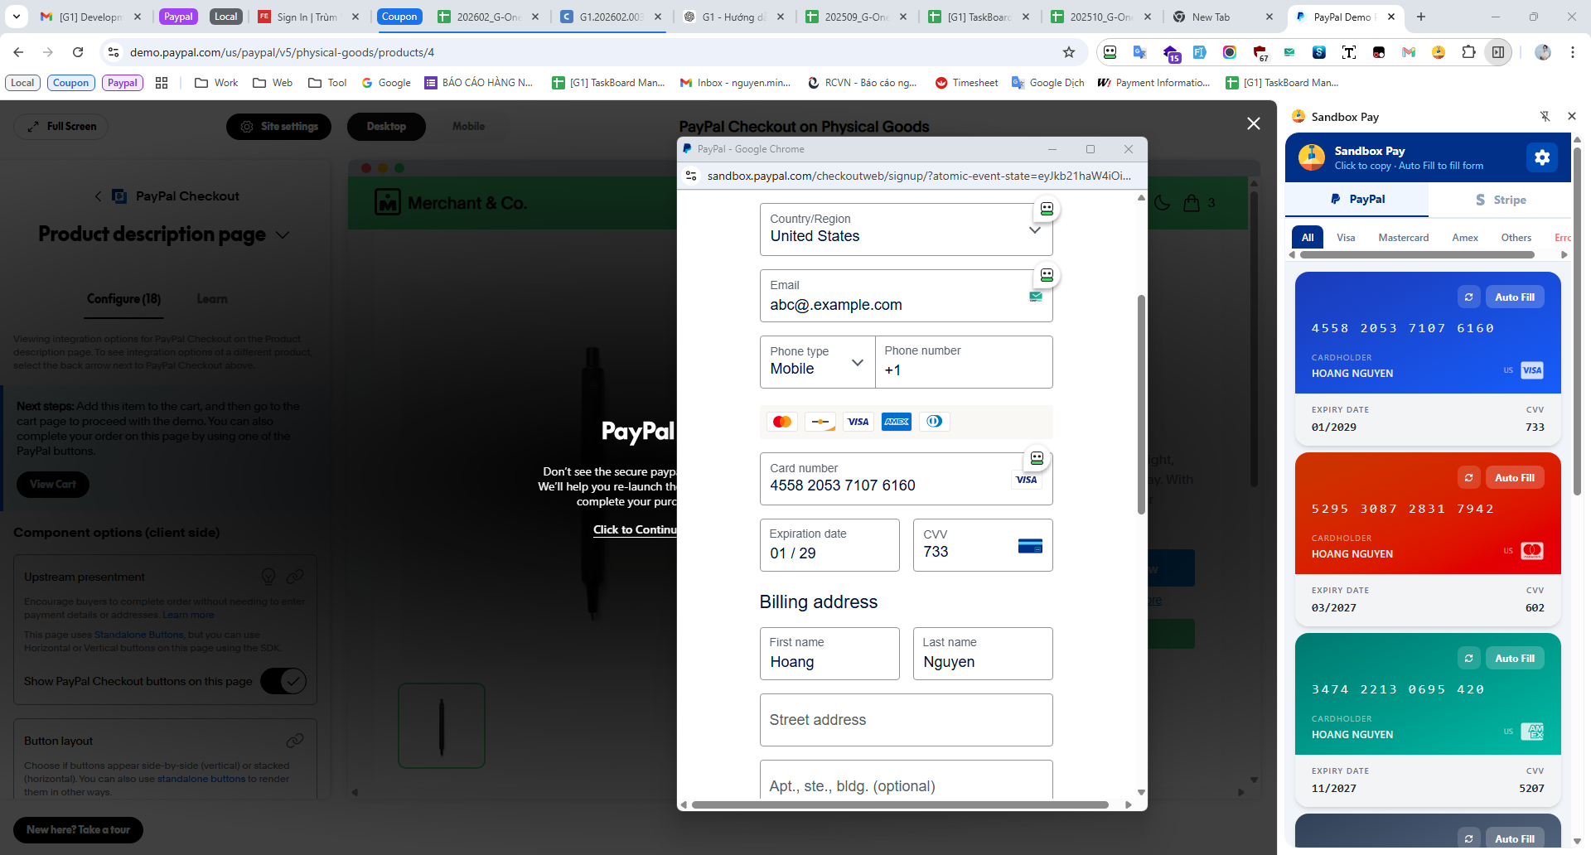Click PayPal popup vertical scrollbar
Image resolution: width=1591 pixels, height=855 pixels.
click(x=1141, y=404)
